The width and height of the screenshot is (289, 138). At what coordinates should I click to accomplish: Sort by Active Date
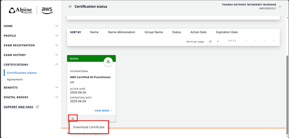(198, 32)
